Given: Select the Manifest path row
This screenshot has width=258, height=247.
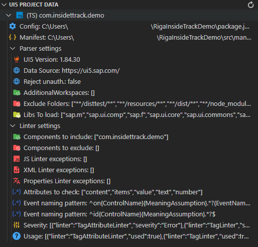Looking at the screenshot, I should [x=129, y=38].
